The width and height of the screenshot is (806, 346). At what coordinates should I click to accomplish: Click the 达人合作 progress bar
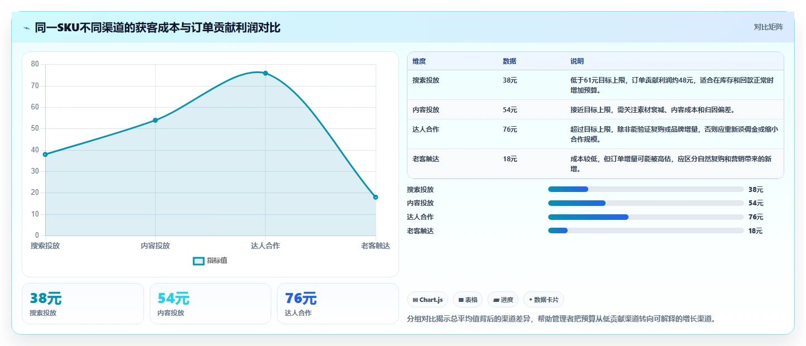pyautogui.click(x=646, y=217)
